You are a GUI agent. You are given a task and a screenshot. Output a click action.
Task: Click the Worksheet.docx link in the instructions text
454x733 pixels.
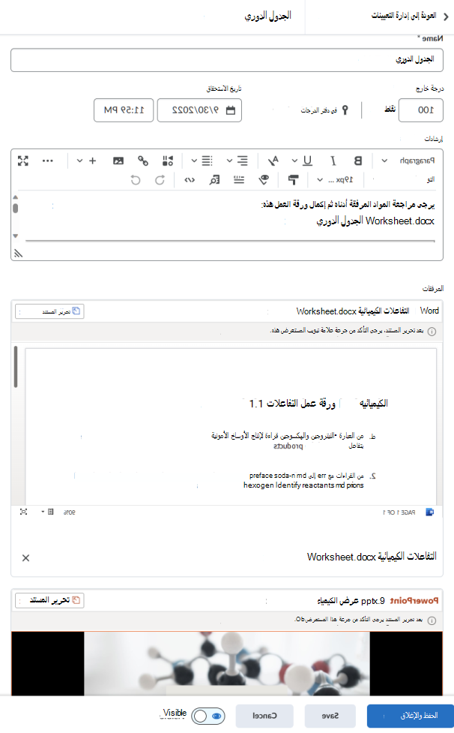(375, 221)
